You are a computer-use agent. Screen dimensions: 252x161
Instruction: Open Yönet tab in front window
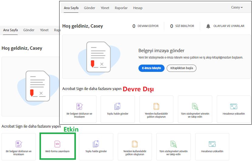coord(105,8)
